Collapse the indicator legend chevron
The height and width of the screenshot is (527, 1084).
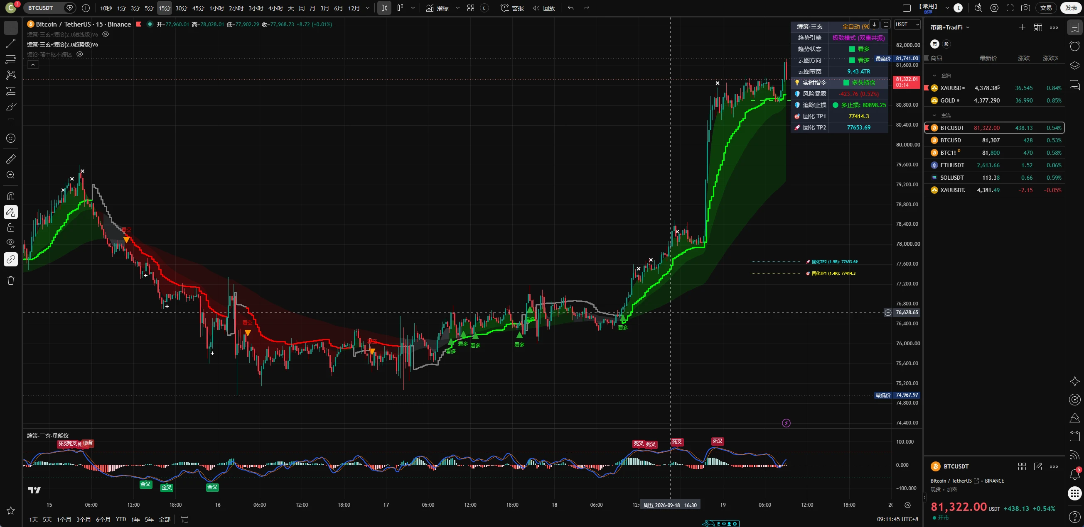coord(33,64)
